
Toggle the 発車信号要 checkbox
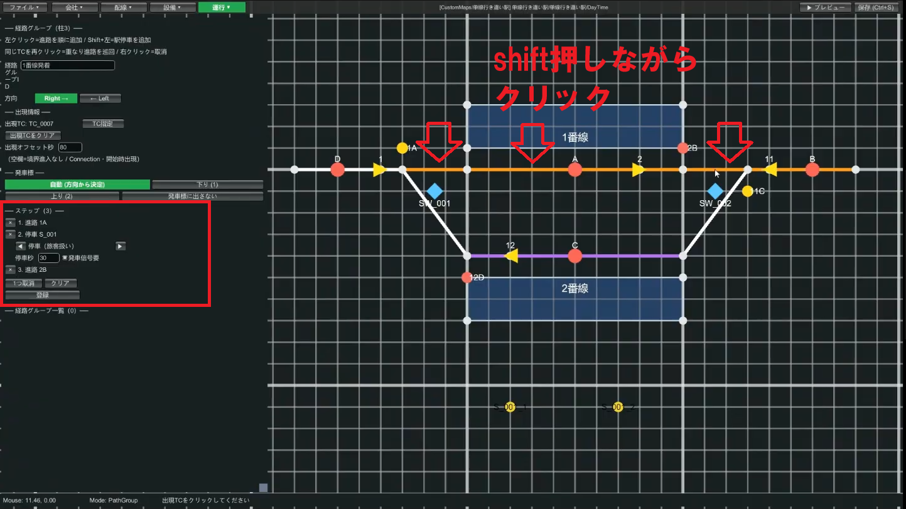point(64,258)
